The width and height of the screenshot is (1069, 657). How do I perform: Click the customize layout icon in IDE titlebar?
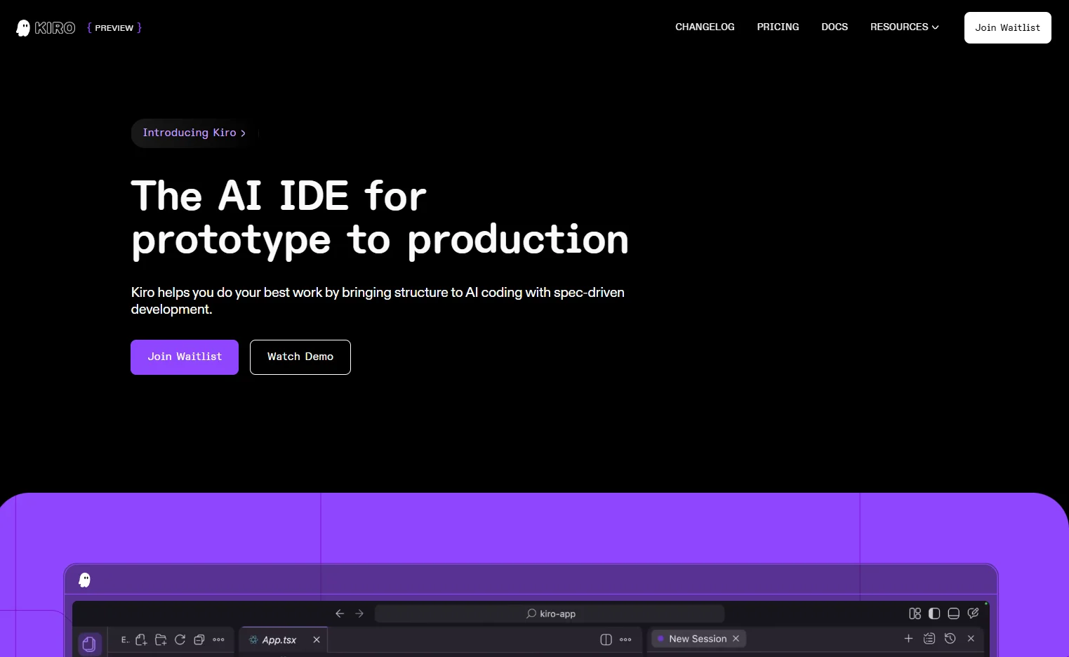(x=915, y=613)
